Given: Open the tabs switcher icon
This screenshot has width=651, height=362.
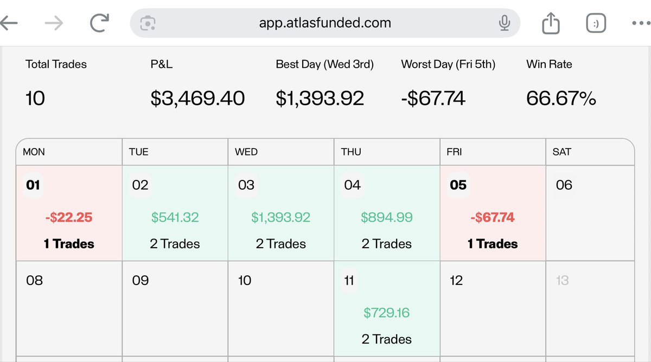Looking at the screenshot, I should pyautogui.click(x=596, y=23).
